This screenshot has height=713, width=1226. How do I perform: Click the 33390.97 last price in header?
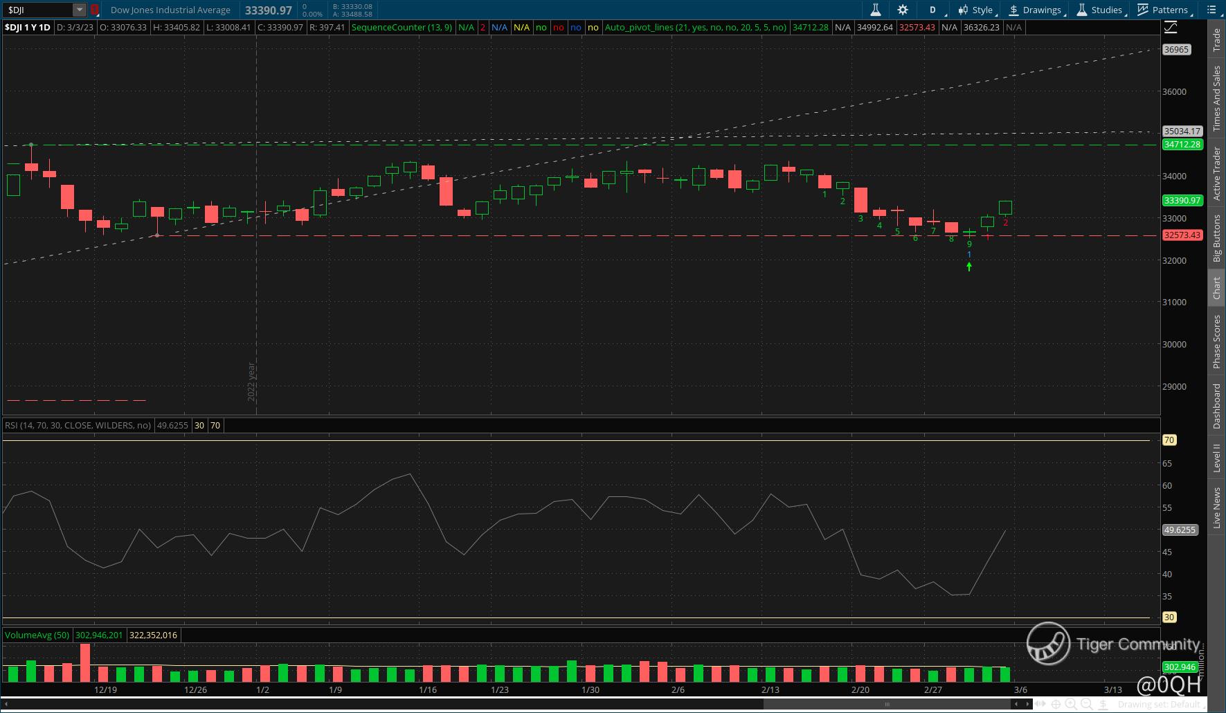tap(269, 10)
